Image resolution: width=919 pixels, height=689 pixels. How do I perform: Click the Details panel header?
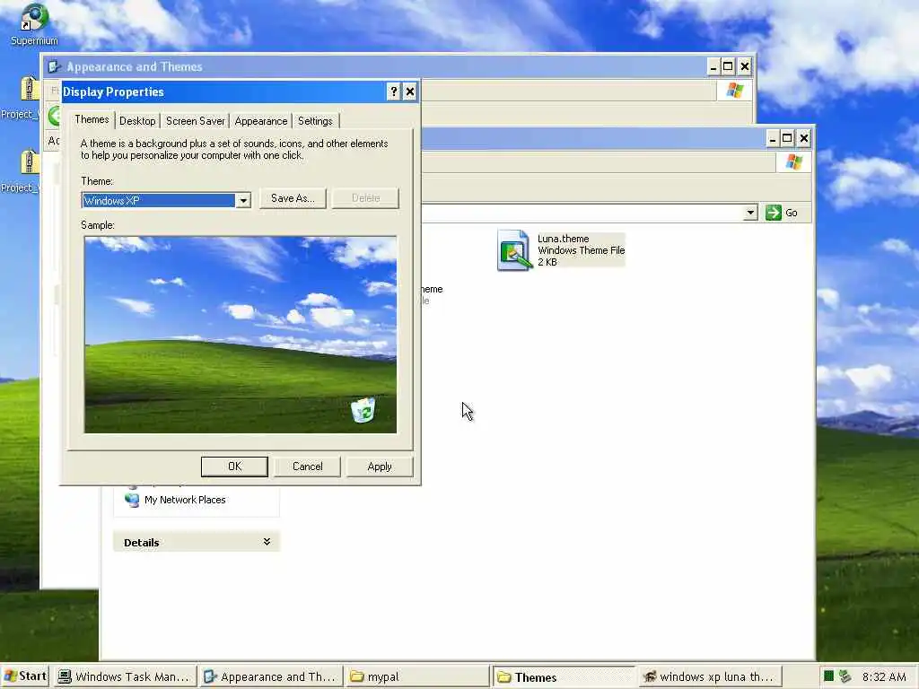tap(197, 542)
